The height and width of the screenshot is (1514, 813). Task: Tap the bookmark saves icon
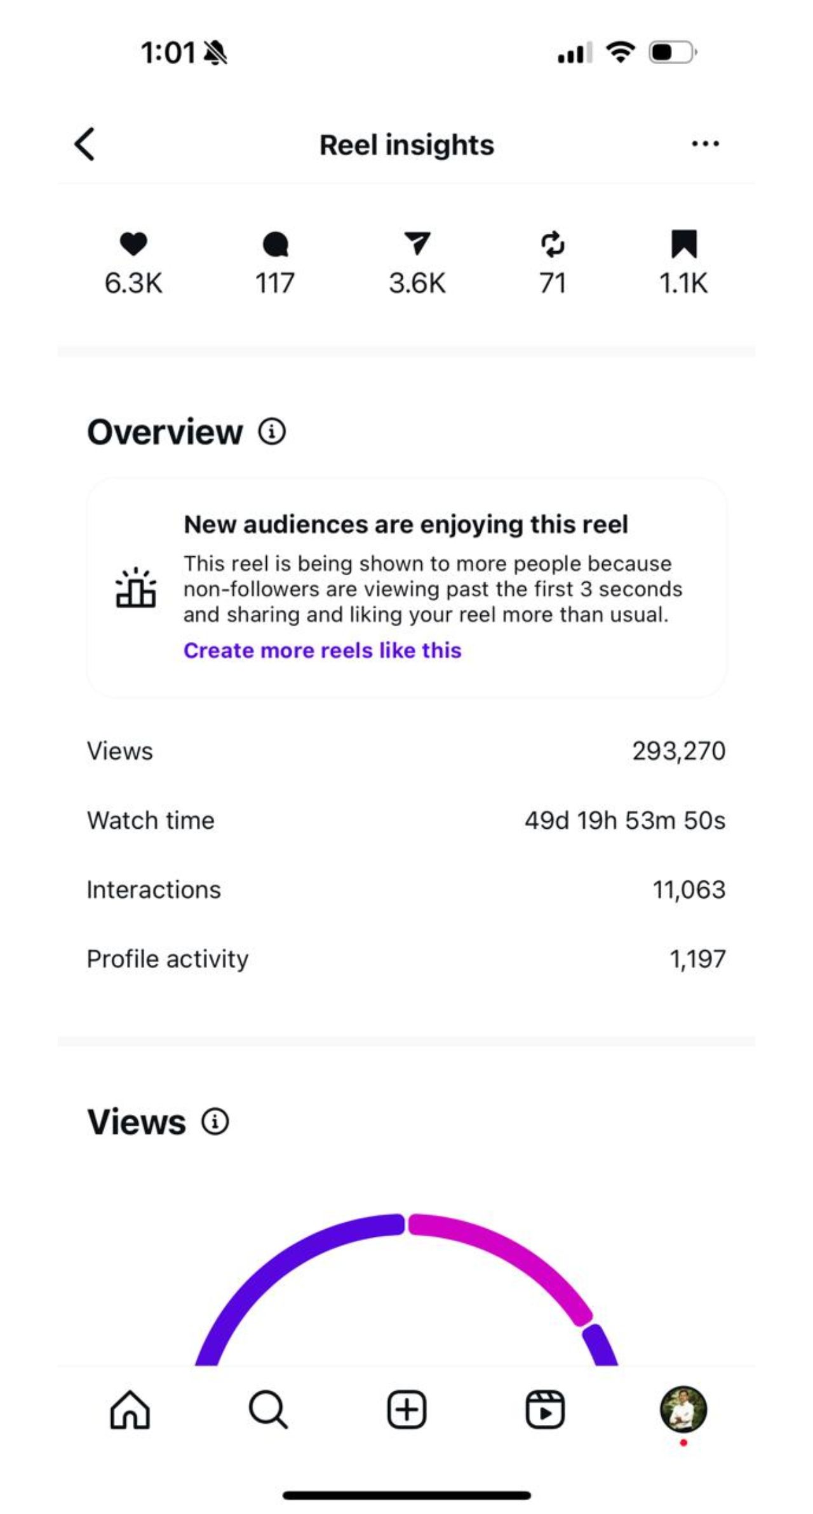point(684,244)
